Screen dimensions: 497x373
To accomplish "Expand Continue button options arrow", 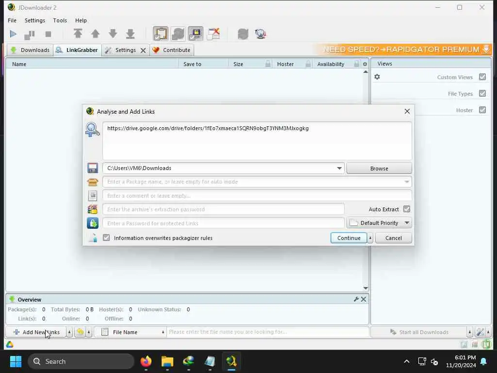I will [x=370, y=238].
